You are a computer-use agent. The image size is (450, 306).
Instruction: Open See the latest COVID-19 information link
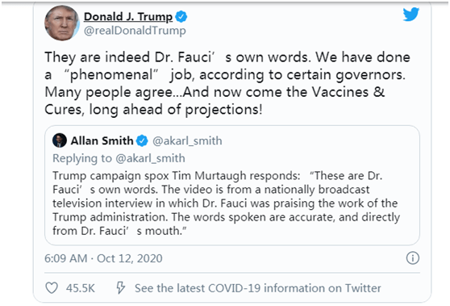[x=258, y=288]
